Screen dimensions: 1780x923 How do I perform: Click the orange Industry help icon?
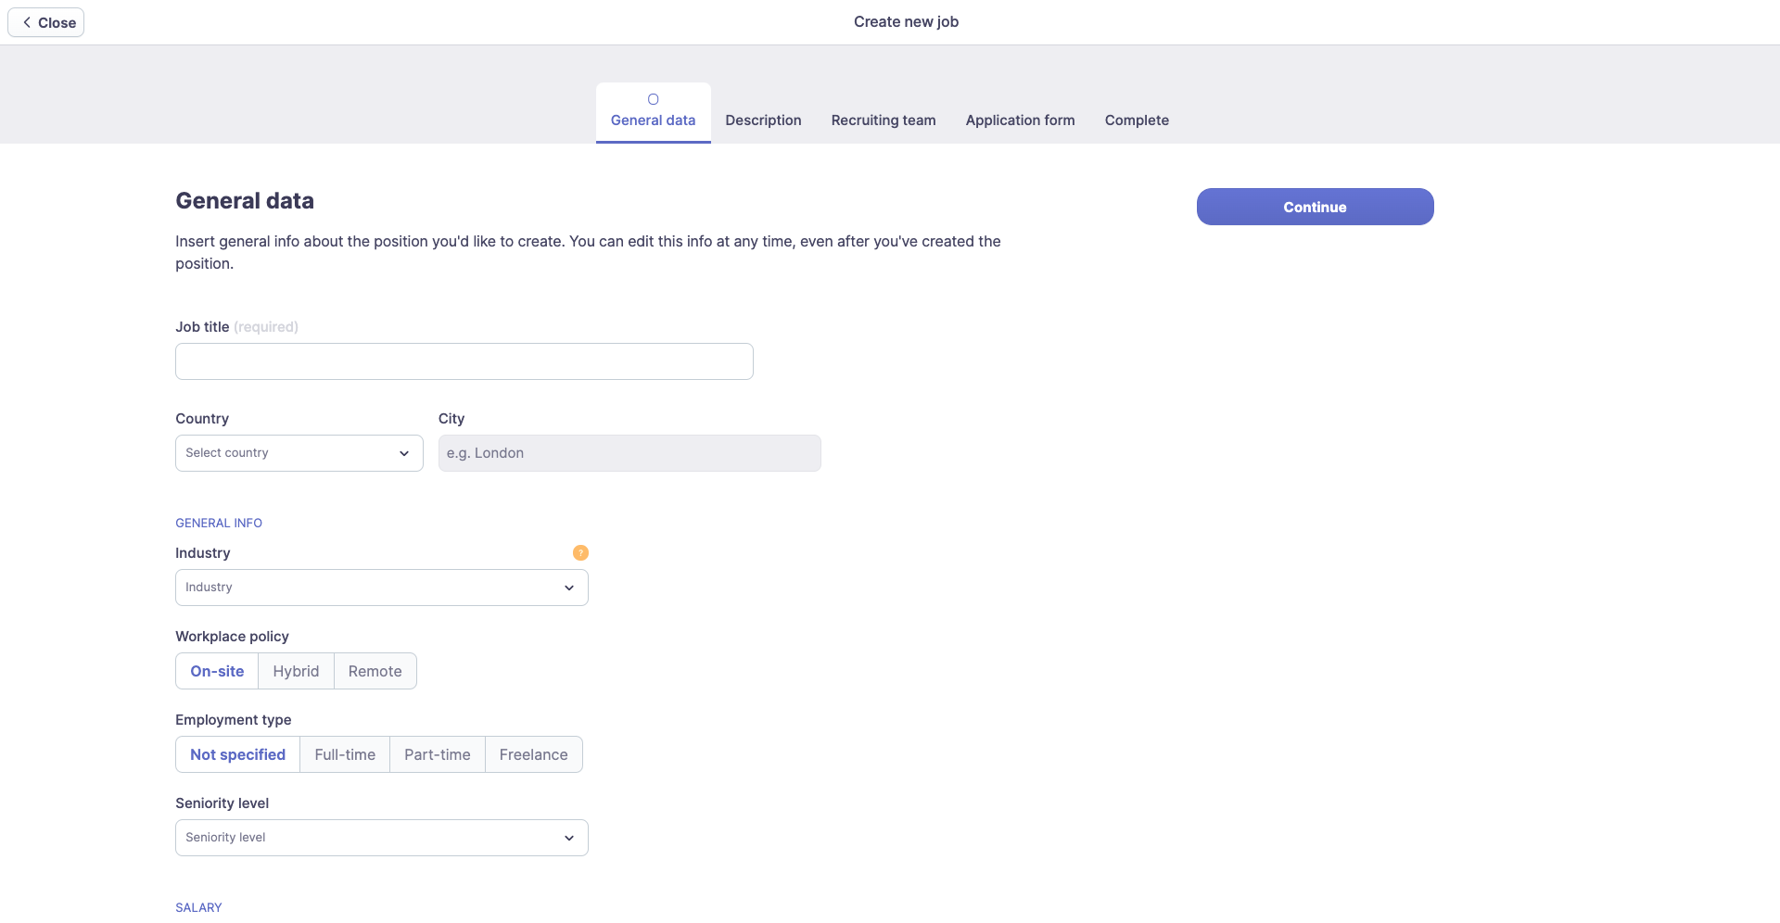580,553
